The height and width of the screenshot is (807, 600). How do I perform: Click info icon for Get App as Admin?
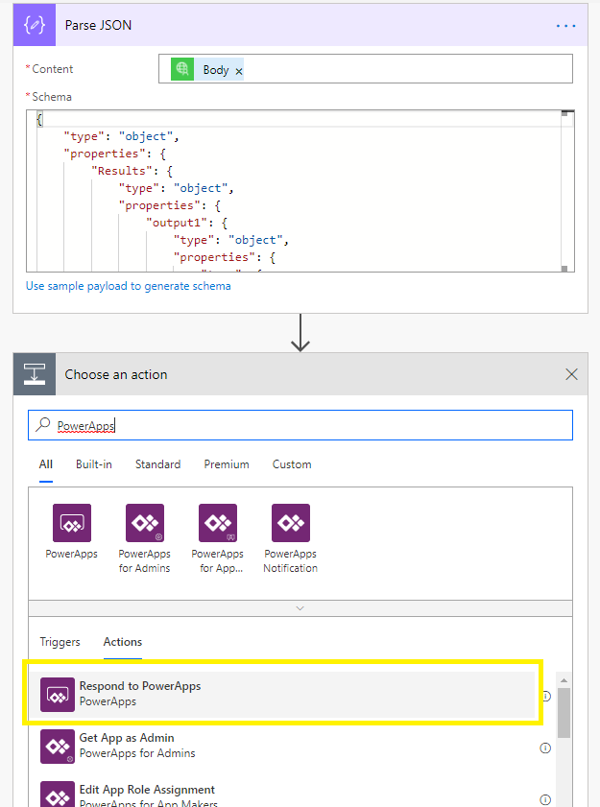pos(545,748)
